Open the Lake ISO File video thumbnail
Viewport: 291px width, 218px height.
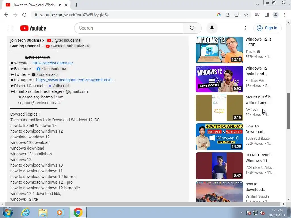219,79
